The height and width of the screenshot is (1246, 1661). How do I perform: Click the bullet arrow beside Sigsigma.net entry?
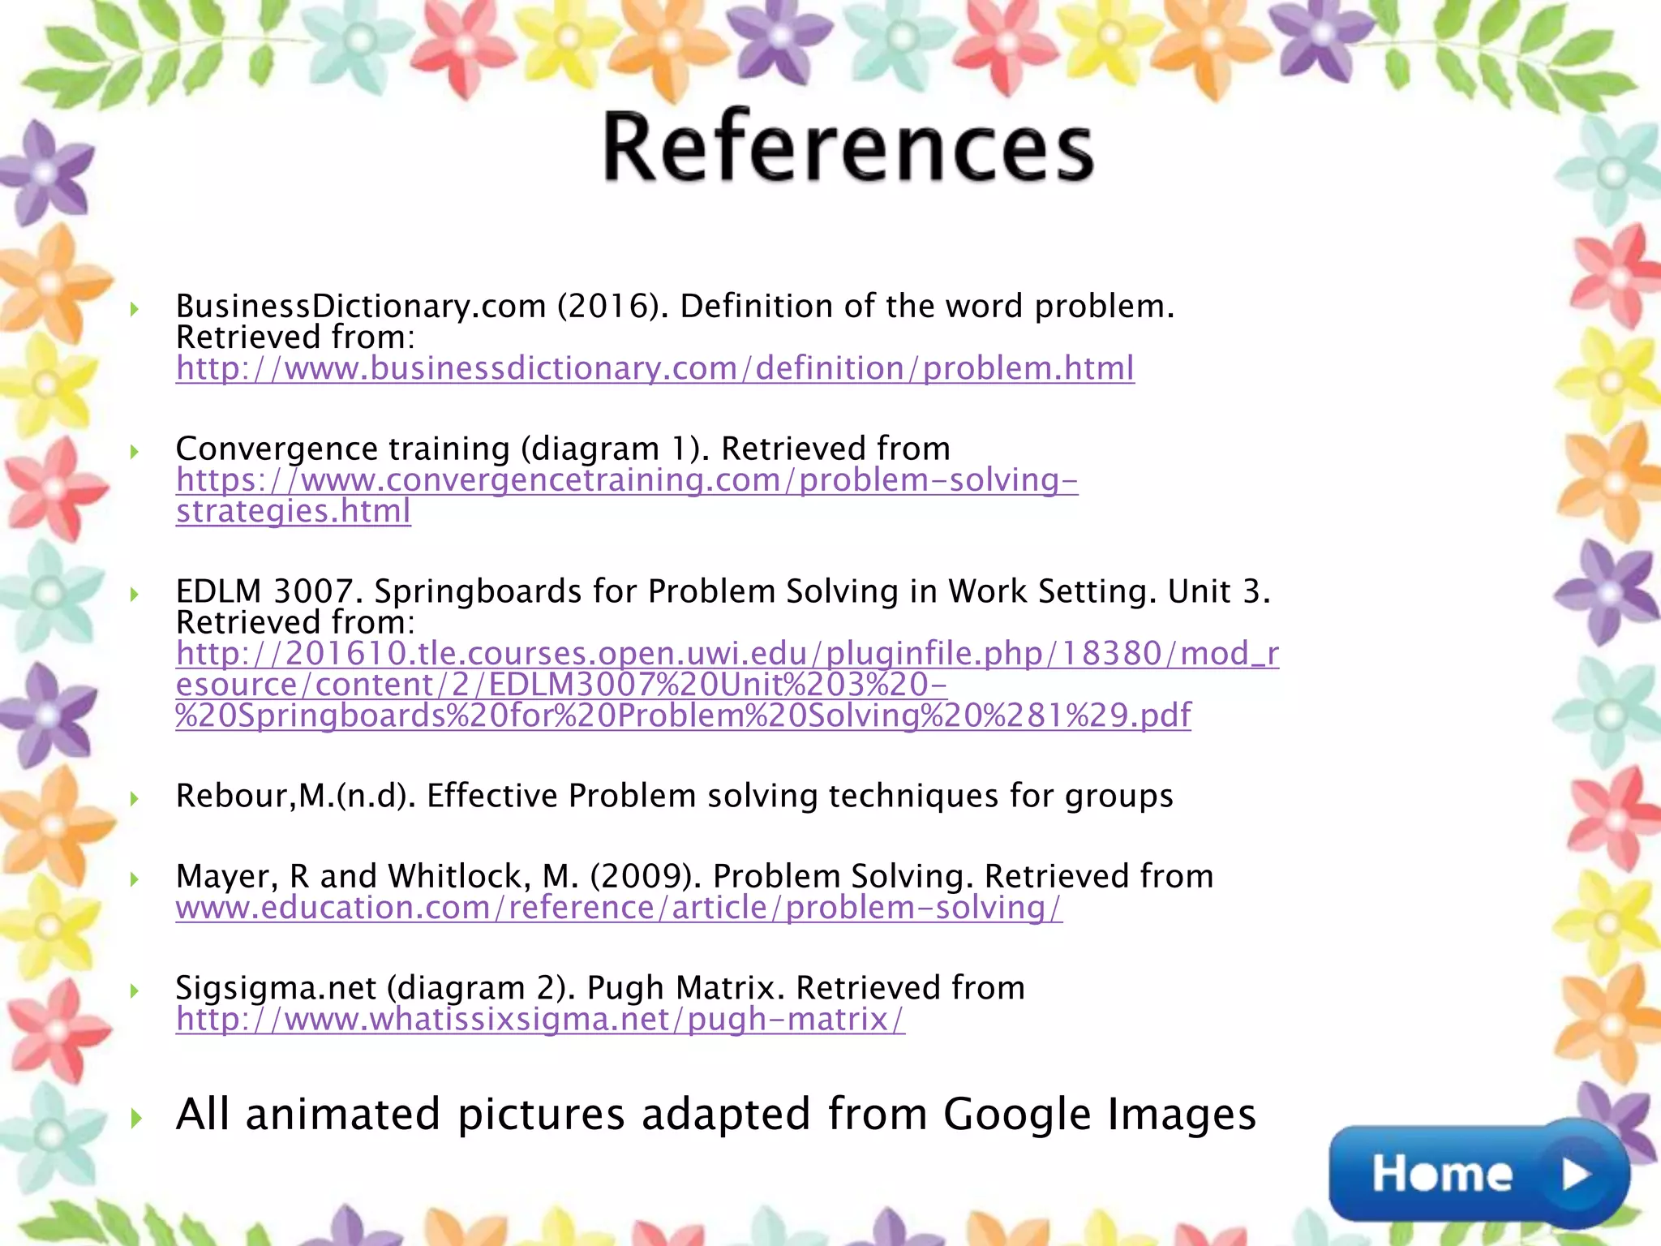[135, 991]
